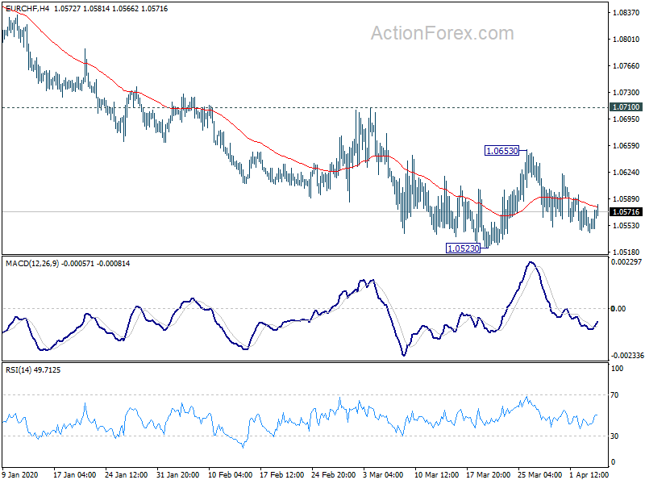Viewport: 645px width, 484px height.
Task: Click the 17 Feb 12:00 time label
Action: [x=281, y=475]
